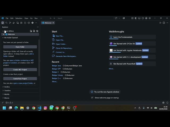Toggle the bottom Panel visibility

(x=139, y=18)
